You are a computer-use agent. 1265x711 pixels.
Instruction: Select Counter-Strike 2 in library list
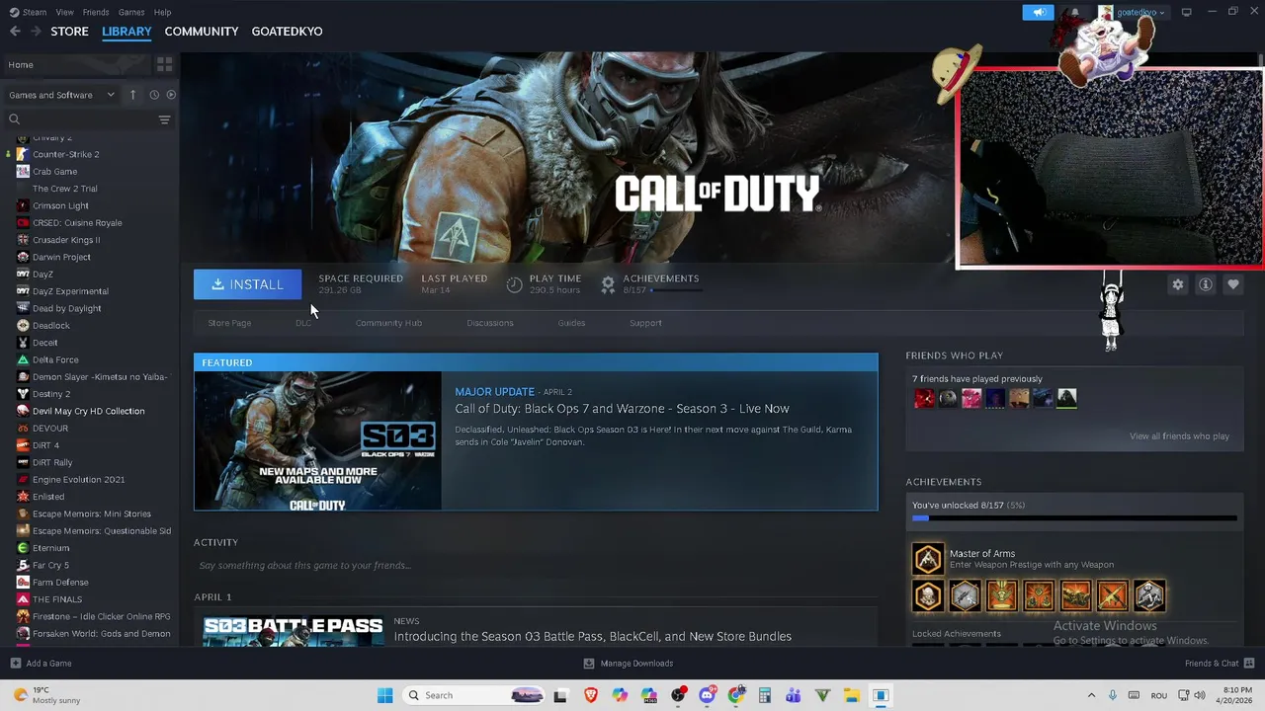point(65,154)
